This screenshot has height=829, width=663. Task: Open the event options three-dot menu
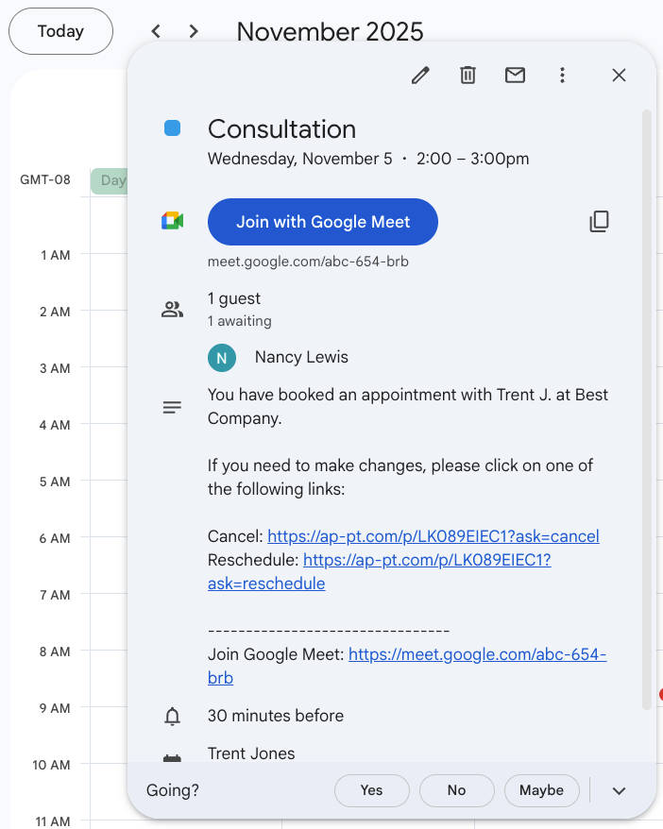(x=562, y=75)
